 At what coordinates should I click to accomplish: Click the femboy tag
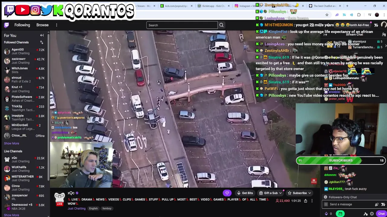pos(107,208)
